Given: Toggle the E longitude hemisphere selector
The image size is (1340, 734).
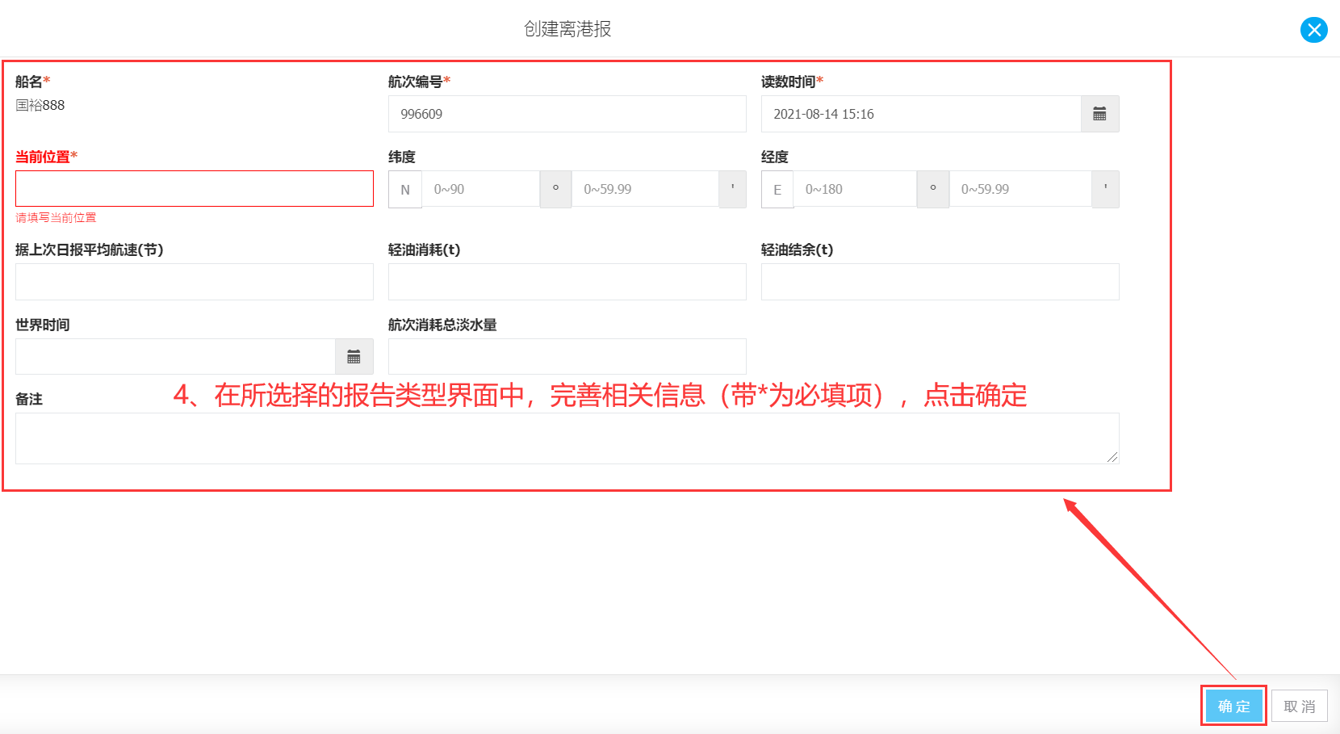Looking at the screenshot, I should 777,190.
